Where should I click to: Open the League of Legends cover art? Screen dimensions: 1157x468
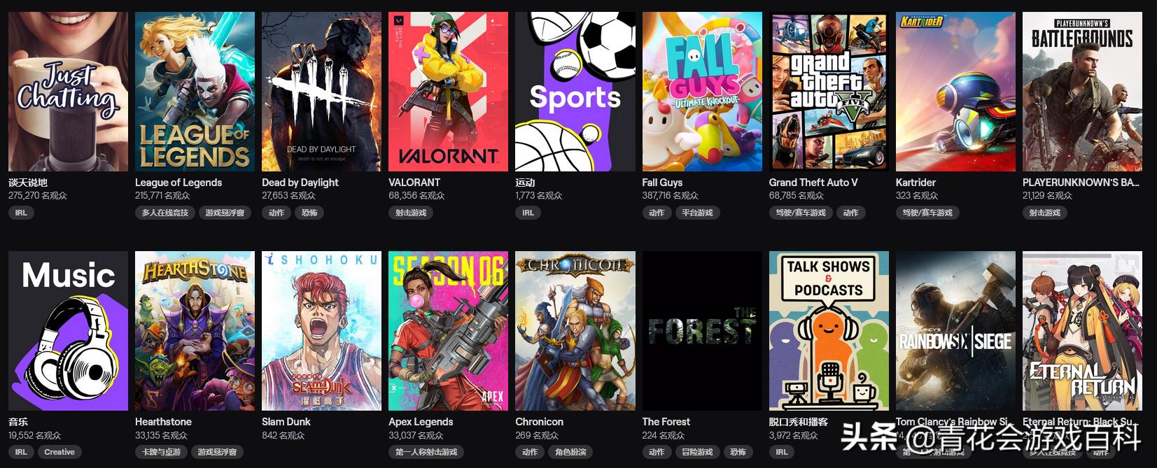[x=195, y=92]
